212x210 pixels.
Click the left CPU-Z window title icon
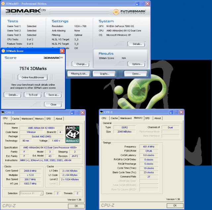click(x=3, y=112)
